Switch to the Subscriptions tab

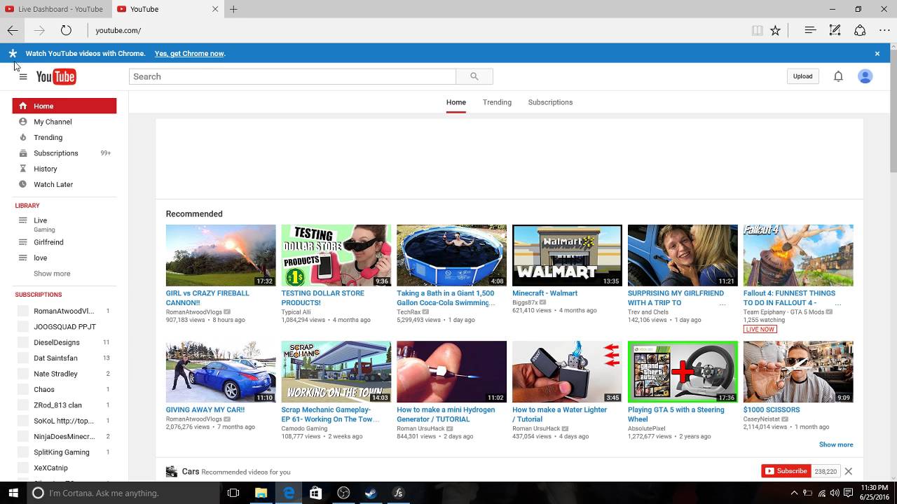tap(550, 102)
